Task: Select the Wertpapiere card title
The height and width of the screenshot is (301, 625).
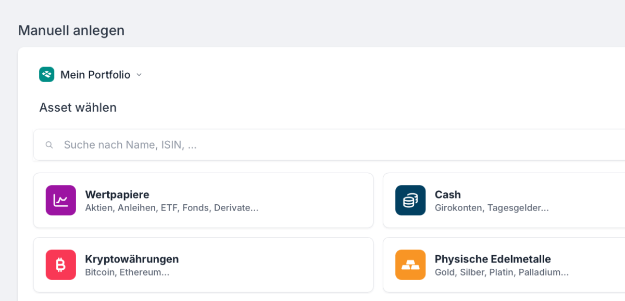Action: coord(117,194)
